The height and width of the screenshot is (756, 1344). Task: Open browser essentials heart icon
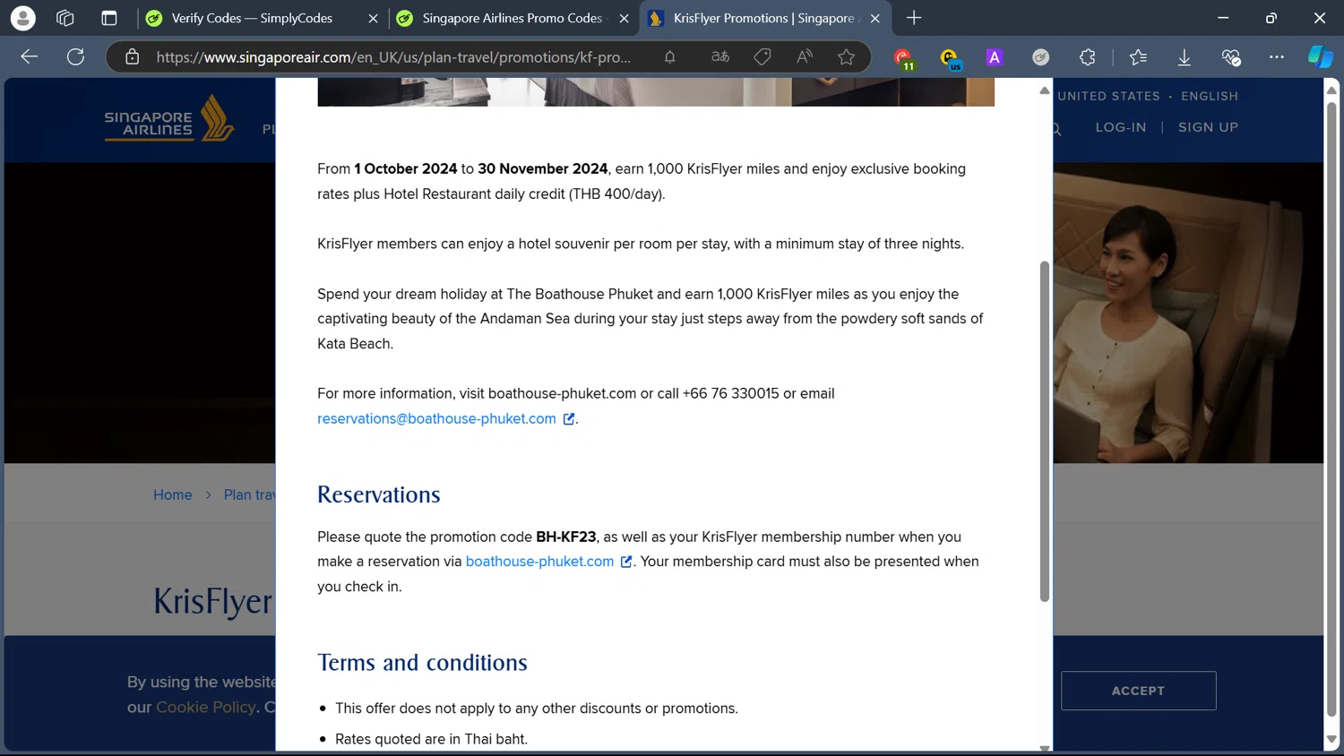1231,57
